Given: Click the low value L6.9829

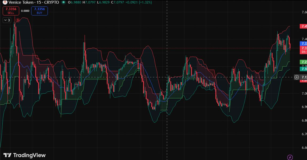Looking at the screenshot, I should point(103,2).
